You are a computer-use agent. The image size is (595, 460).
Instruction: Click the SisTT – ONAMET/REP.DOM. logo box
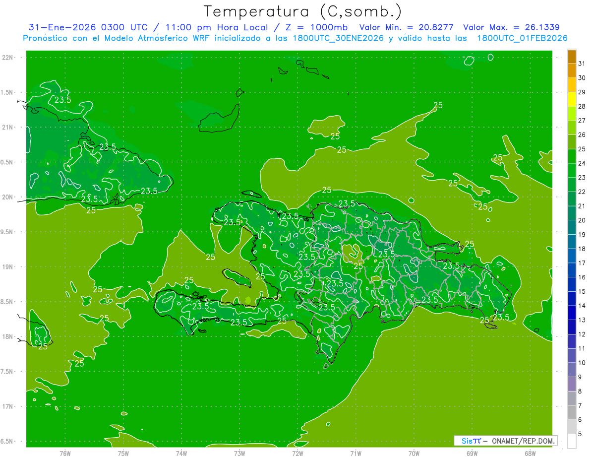(505, 441)
